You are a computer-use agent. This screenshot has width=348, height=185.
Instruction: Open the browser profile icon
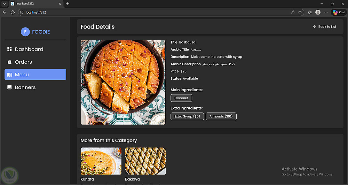(318, 12)
